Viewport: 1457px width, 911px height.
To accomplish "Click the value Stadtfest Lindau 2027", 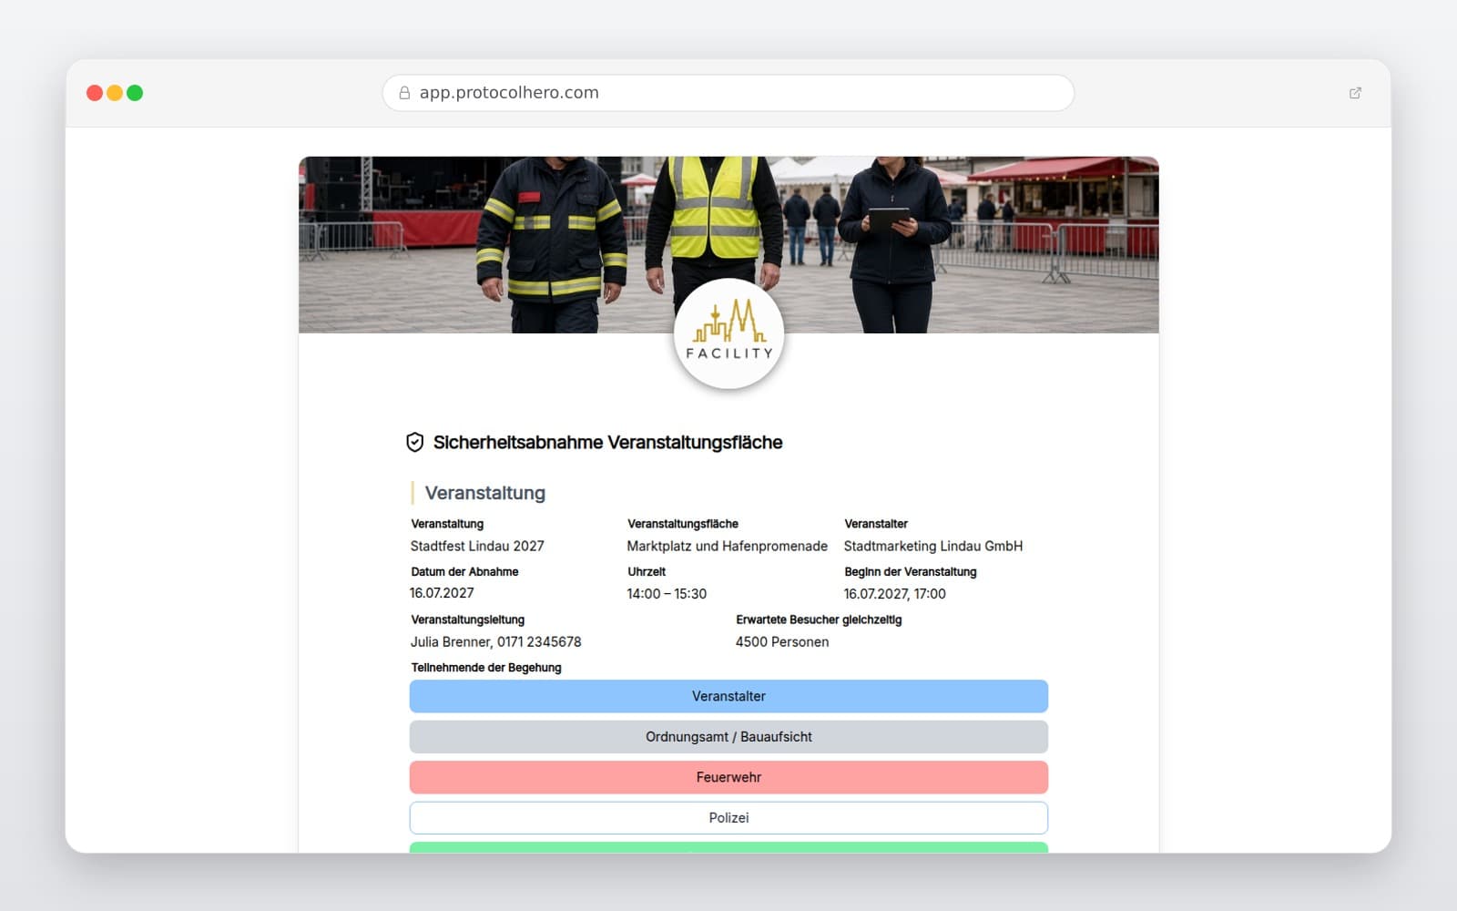I will point(477,546).
